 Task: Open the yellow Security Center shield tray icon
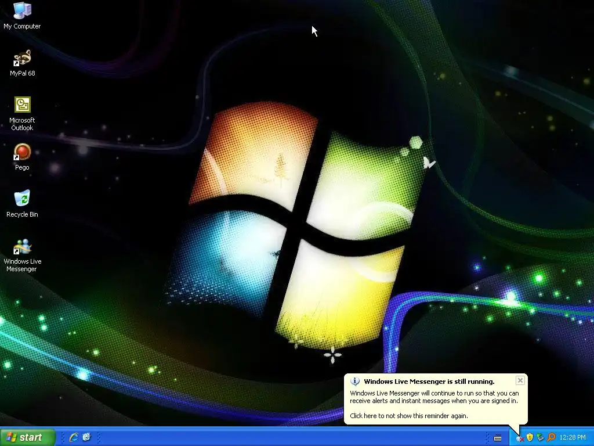[530, 438]
